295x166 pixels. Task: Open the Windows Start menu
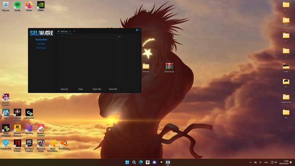click(127, 162)
